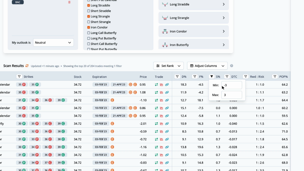Screen dimensions: 304x171
Task: Expand Iron Condor strategy chevron
Action: coord(224,31)
